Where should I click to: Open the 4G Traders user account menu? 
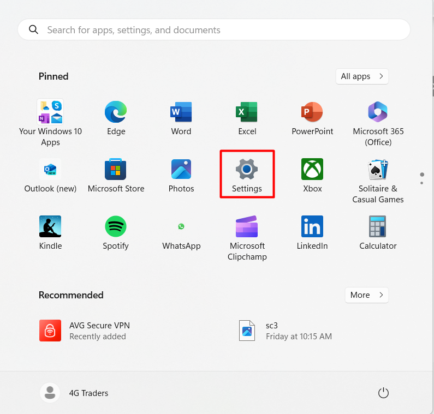coord(74,393)
